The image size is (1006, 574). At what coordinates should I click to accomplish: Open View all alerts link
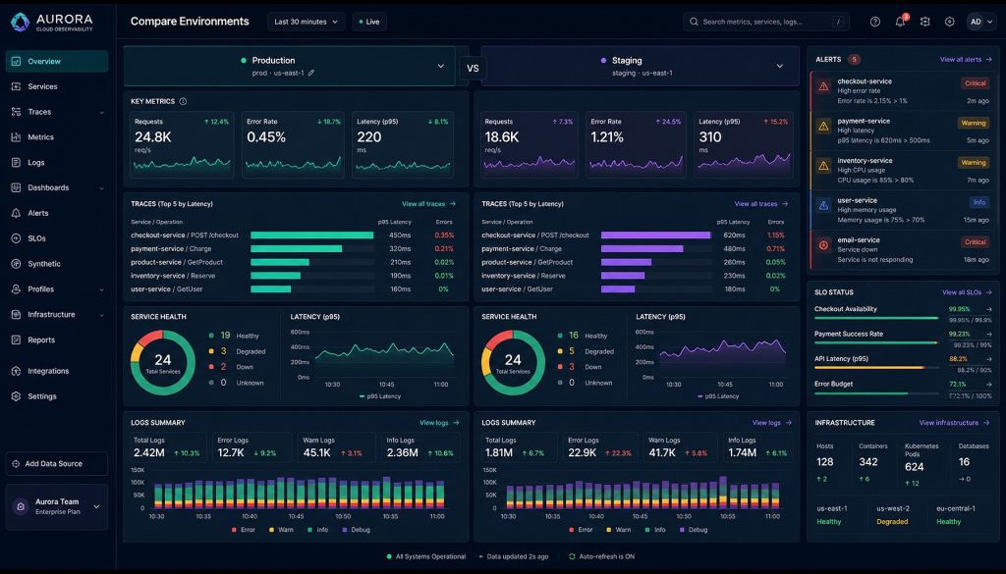point(966,60)
